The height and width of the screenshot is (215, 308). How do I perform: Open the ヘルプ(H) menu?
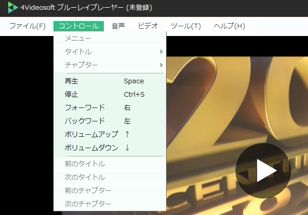229,26
